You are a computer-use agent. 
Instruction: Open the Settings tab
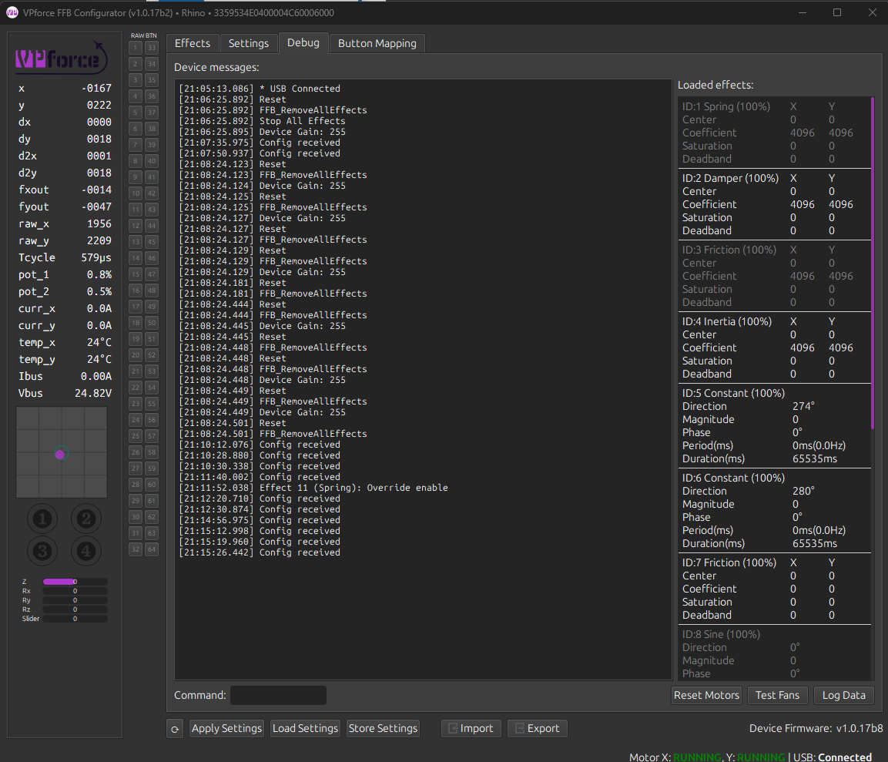(249, 43)
